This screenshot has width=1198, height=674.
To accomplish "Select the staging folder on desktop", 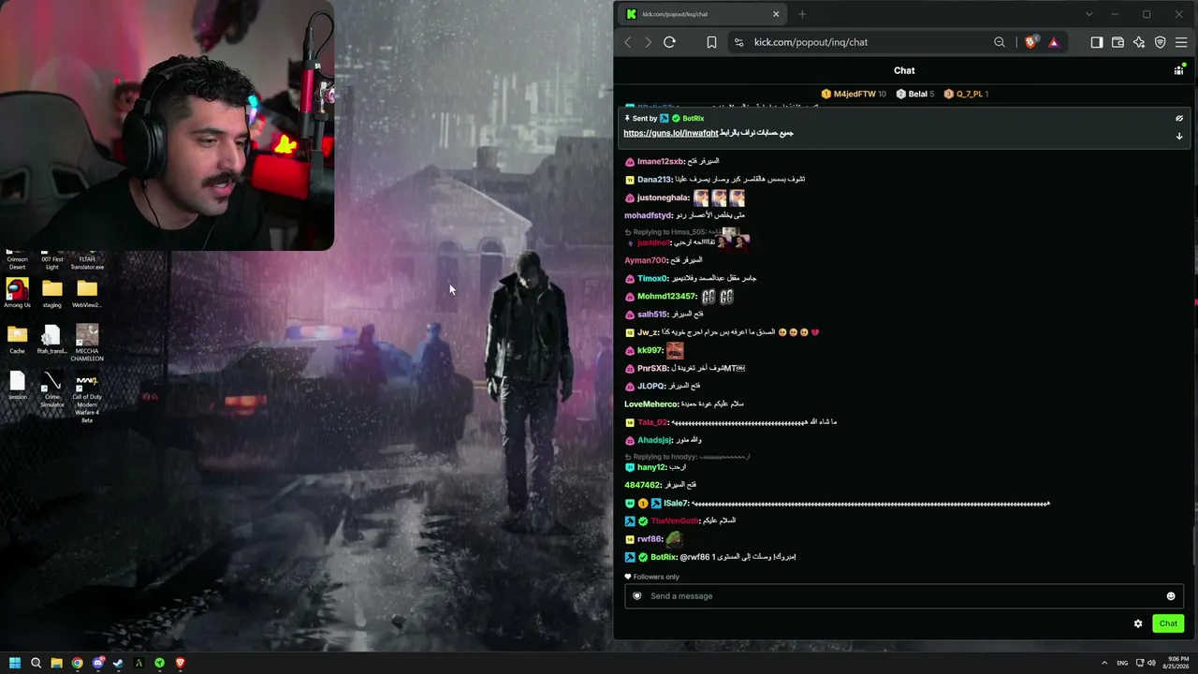I will coord(51,294).
